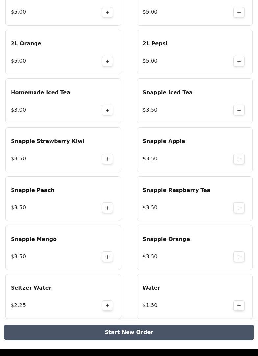Add Snapple Raspberry Tea to order

pyautogui.click(x=239, y=208)
